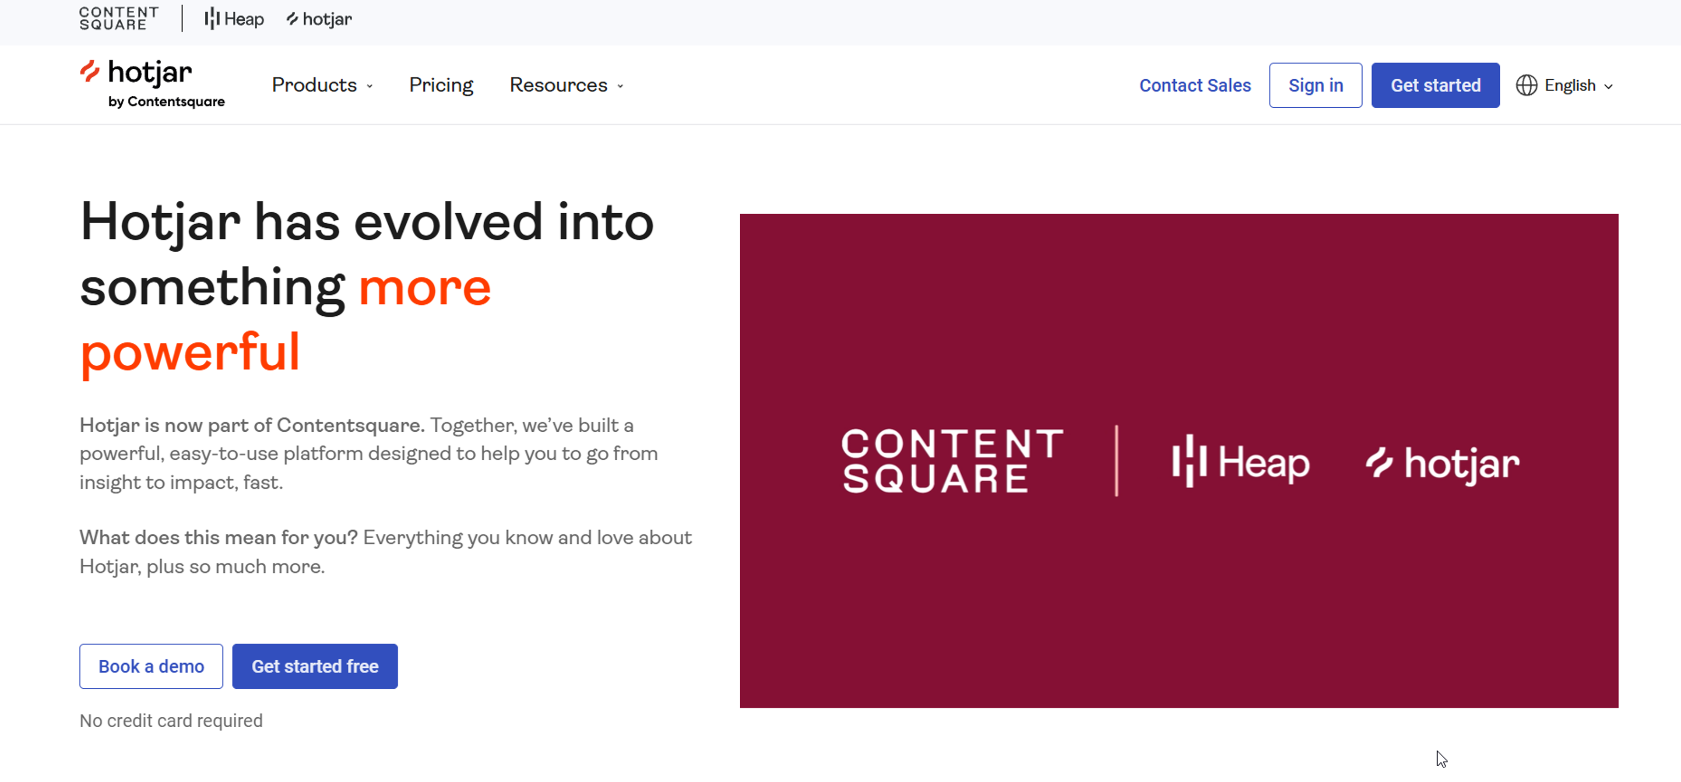Click the Contentsquare logo in top bar

tap(119, 18)
